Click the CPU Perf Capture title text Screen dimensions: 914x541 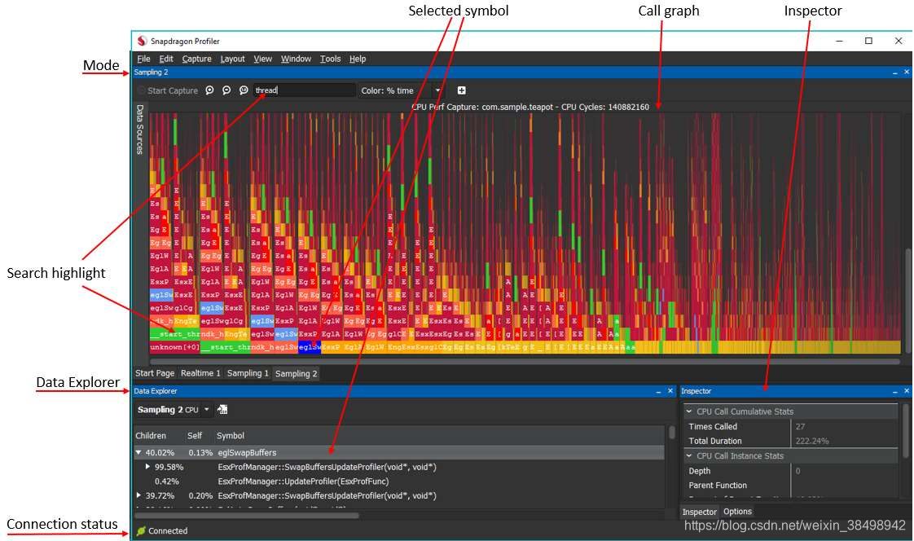click(530, 108)
